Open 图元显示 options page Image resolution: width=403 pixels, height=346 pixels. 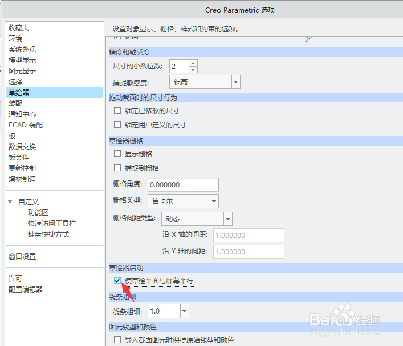[x=22, y=71]
